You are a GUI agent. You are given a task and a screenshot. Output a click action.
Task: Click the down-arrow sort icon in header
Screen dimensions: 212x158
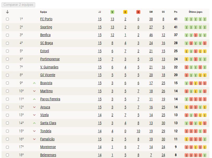click(x=8, y=12)
